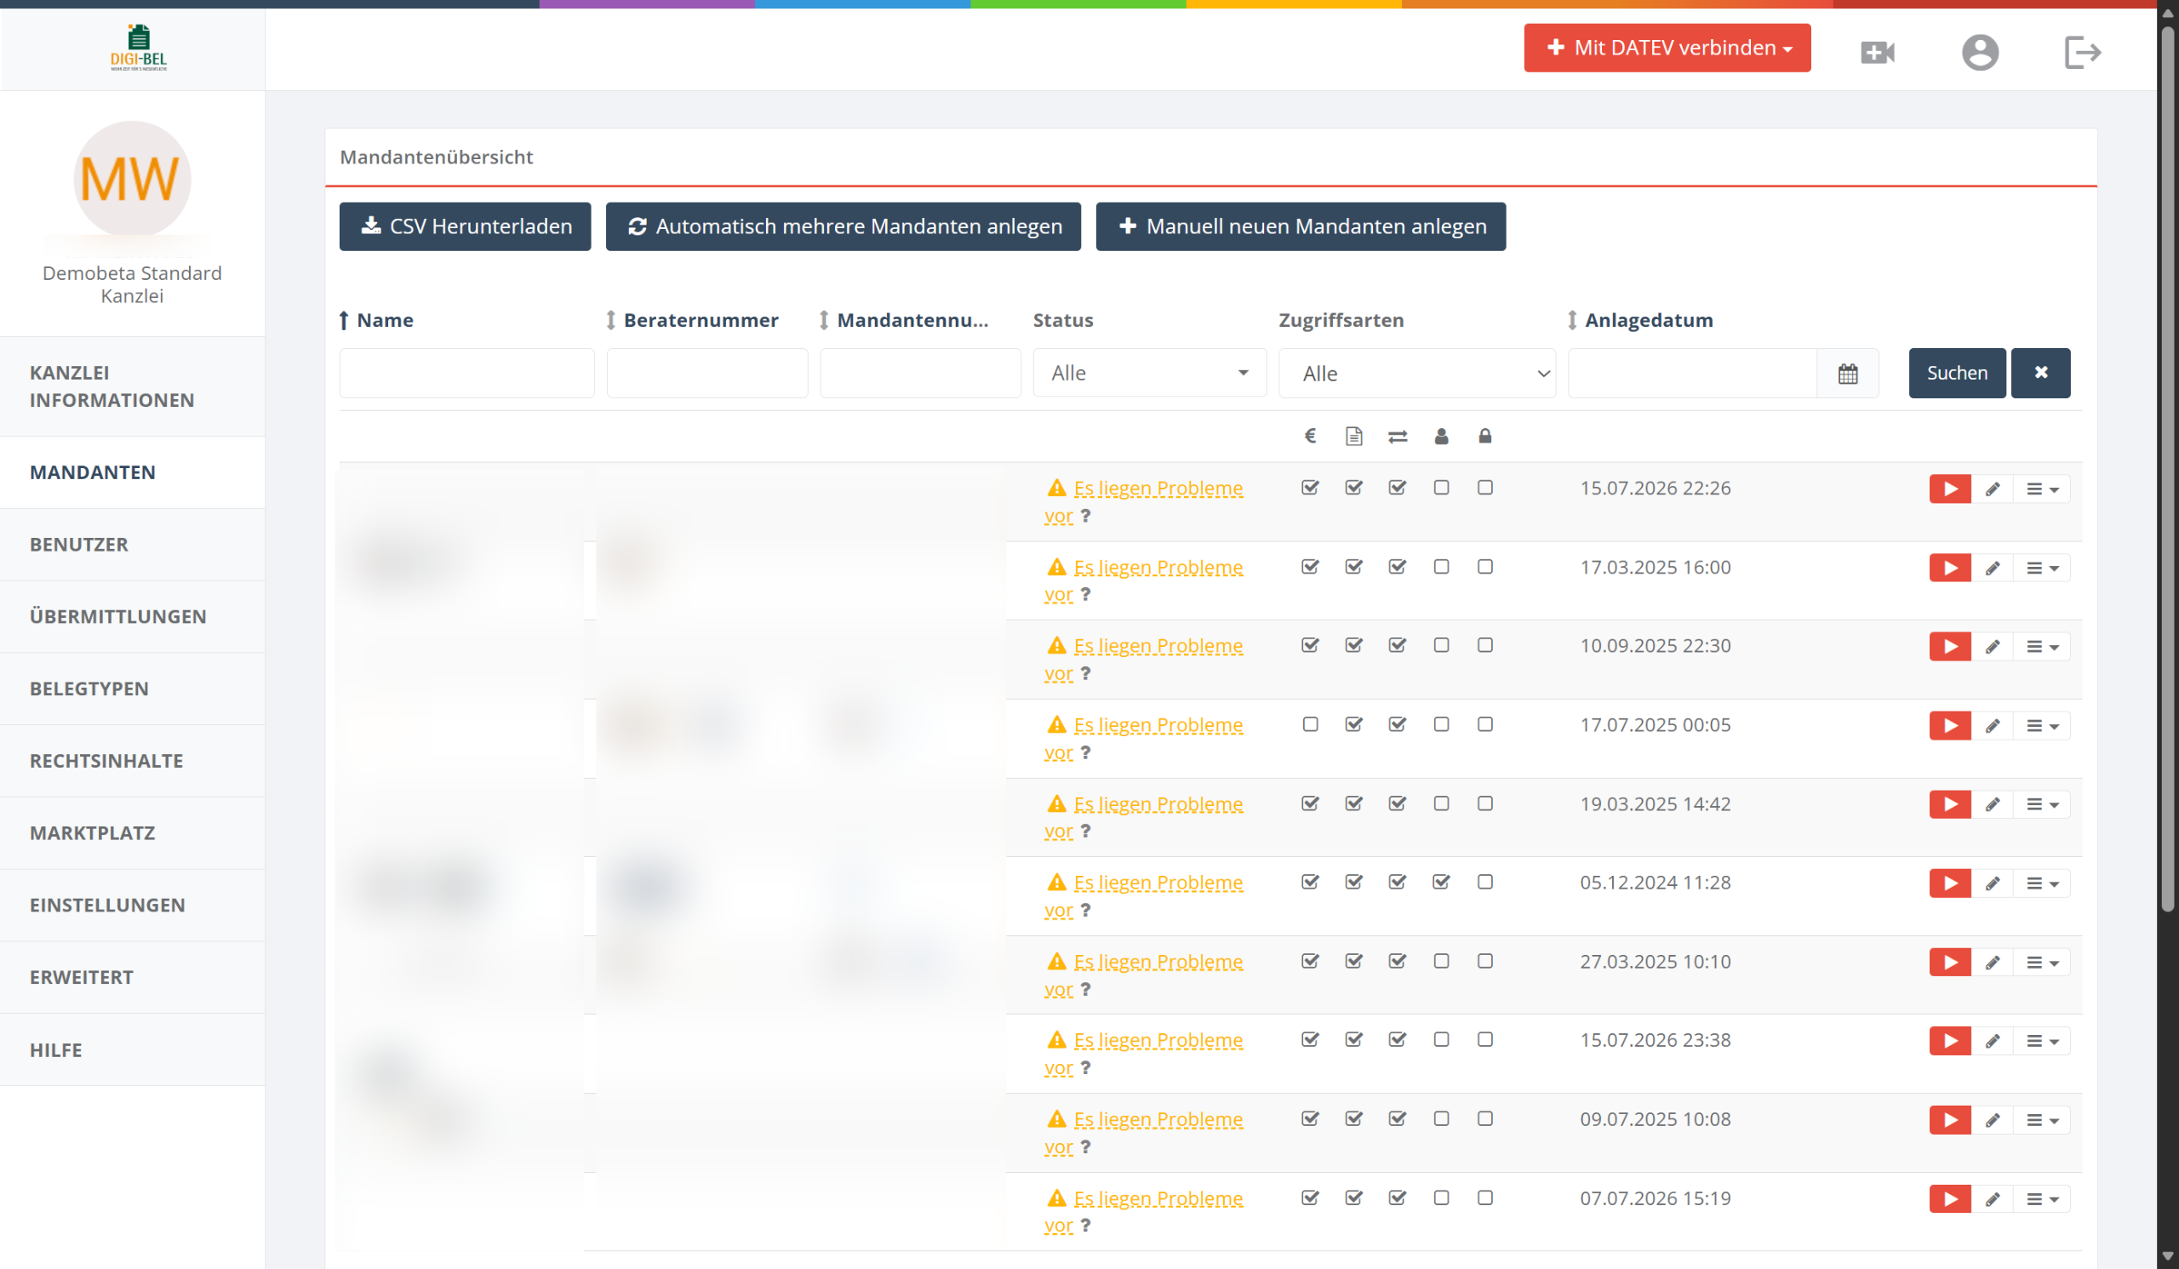This screenshot has height=1269, width=2179.
Task: Play button for row dated 10.09.2025 22:30
Action: (1950, 647)
